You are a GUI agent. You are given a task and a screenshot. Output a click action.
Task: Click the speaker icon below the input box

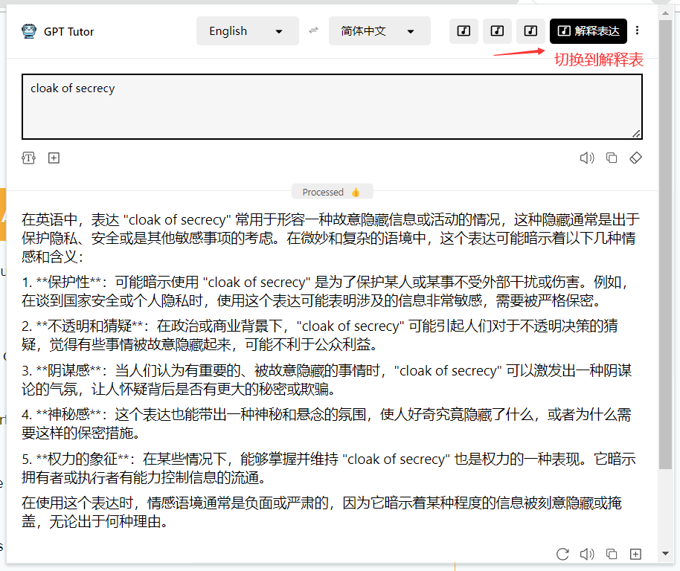(587, 158)
